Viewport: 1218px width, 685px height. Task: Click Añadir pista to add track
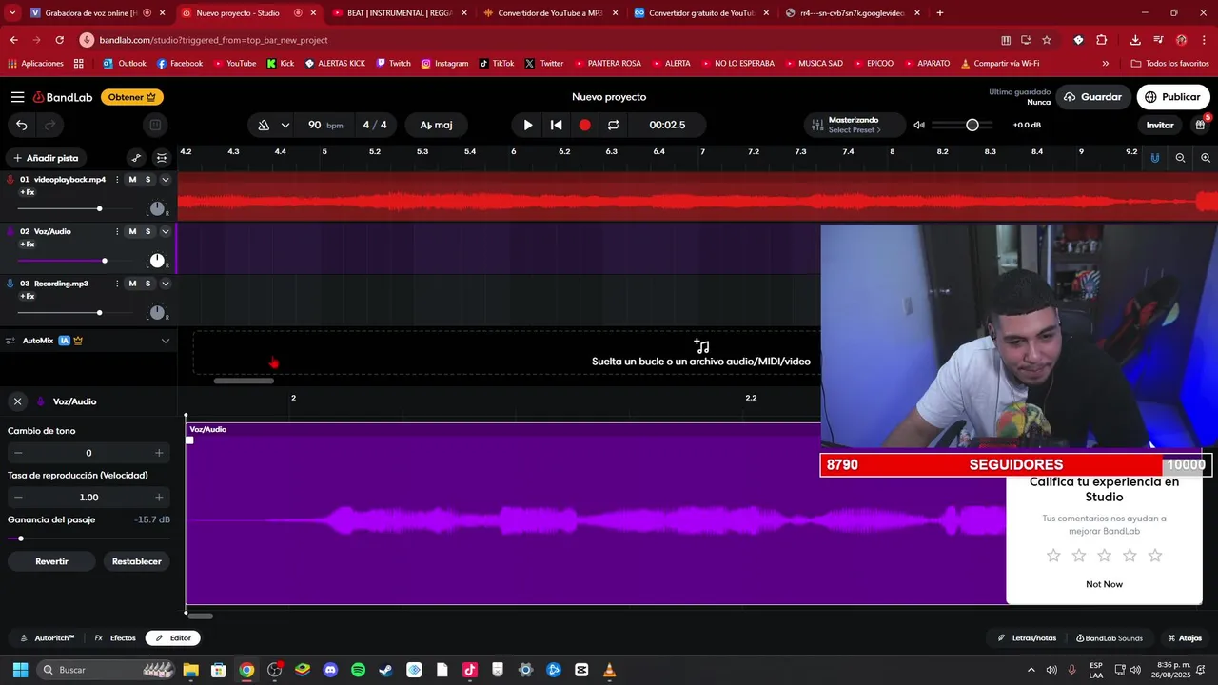[46, 158]
